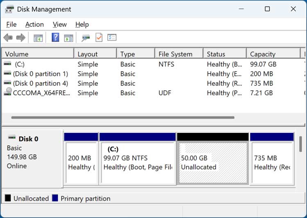Click the 7.21 GB capacity cell
307x218 pixels.
point(261,93)
